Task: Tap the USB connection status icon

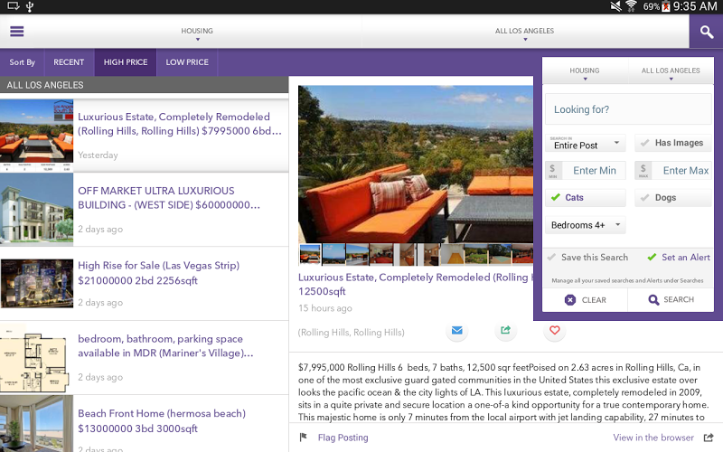Action: click(x=30, y=6)
